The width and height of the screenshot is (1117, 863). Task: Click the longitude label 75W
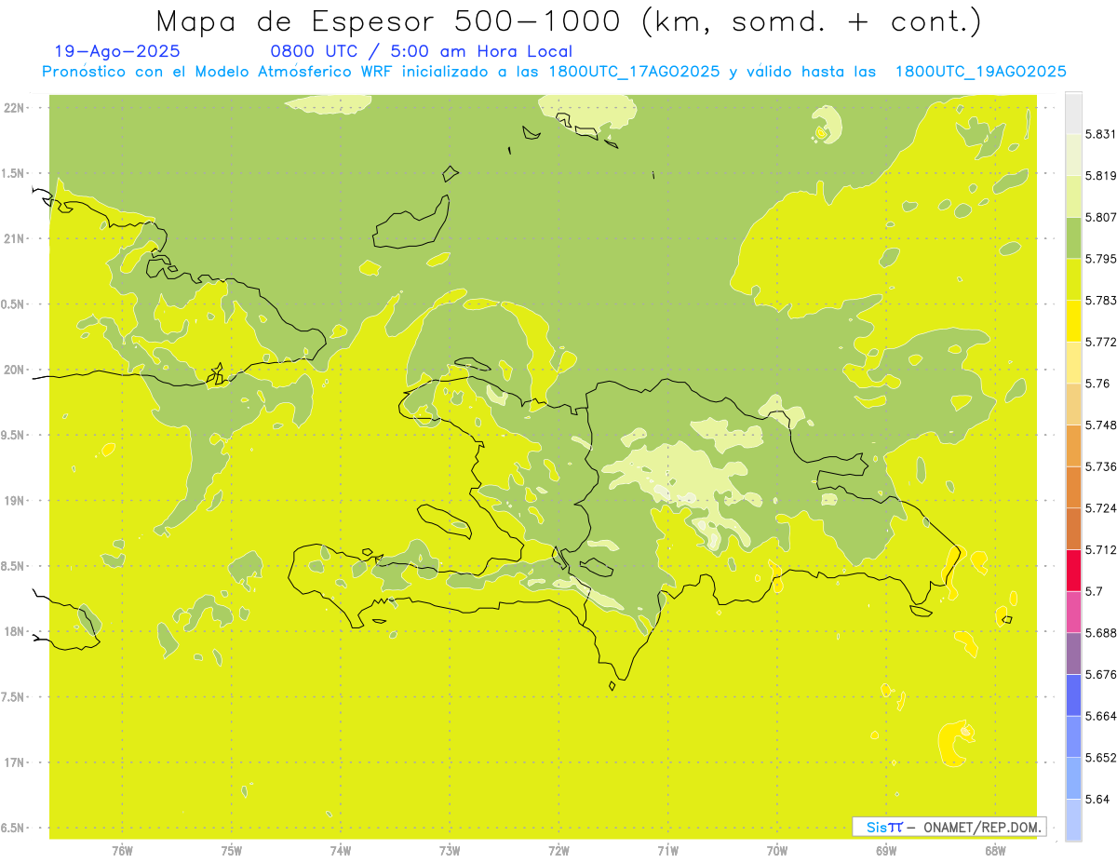(x=231, y=850)
